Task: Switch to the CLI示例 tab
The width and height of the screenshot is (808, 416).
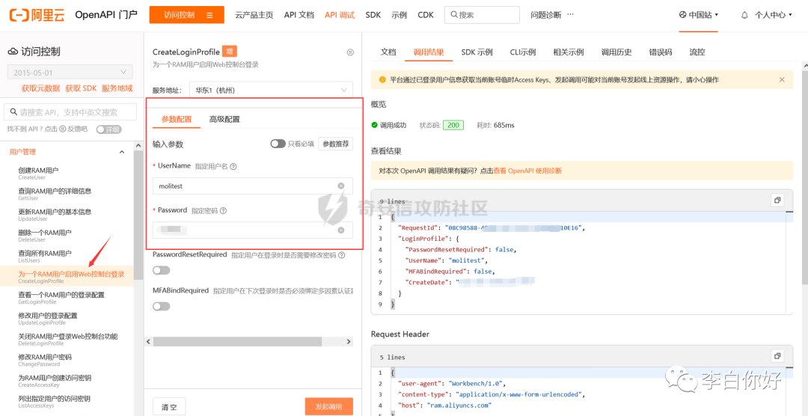Action: click(523, 52)
